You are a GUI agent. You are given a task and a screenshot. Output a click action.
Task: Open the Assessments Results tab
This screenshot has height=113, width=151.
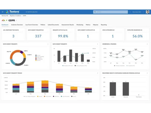pos(68,25)
